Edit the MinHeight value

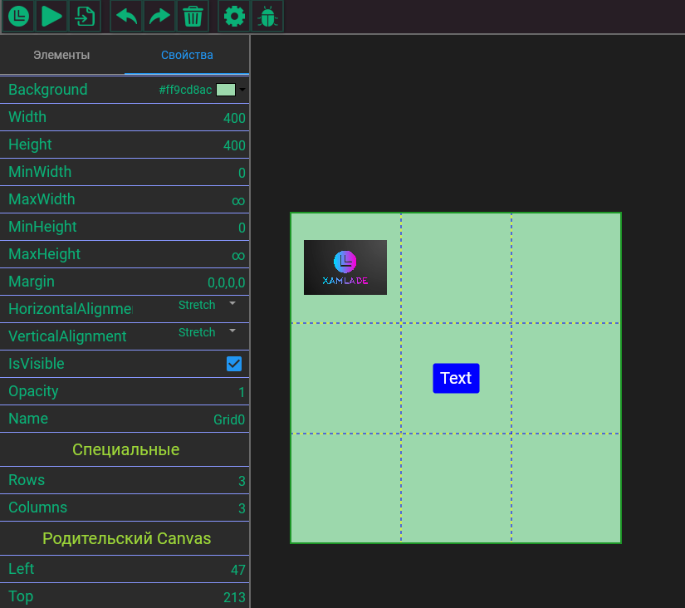(242, 228)
